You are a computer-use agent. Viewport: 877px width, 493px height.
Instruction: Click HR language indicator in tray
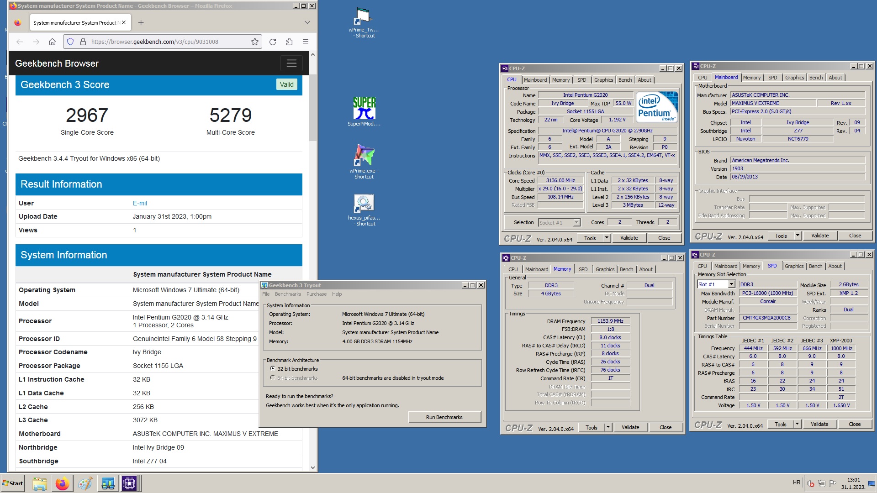coord(796,483)
